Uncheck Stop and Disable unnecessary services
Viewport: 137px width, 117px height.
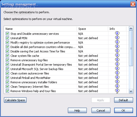[8, 34]
